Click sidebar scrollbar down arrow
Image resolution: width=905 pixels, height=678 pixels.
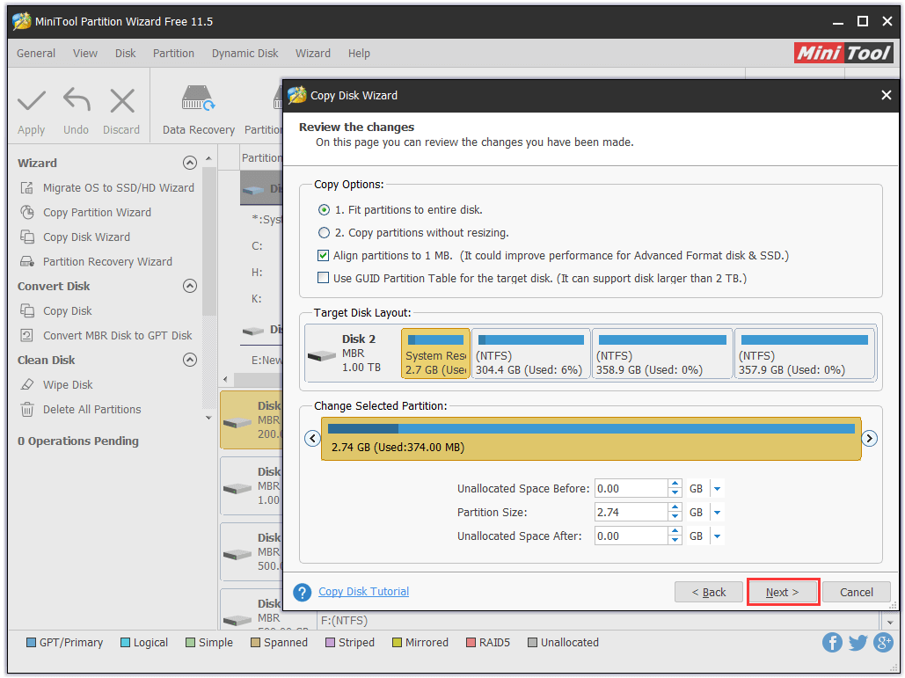[208, 418]
